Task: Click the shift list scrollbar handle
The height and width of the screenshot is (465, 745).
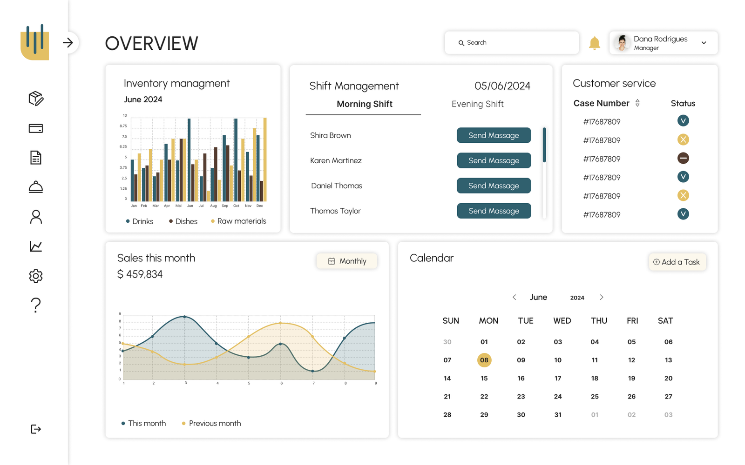Action: coord(544,145)
